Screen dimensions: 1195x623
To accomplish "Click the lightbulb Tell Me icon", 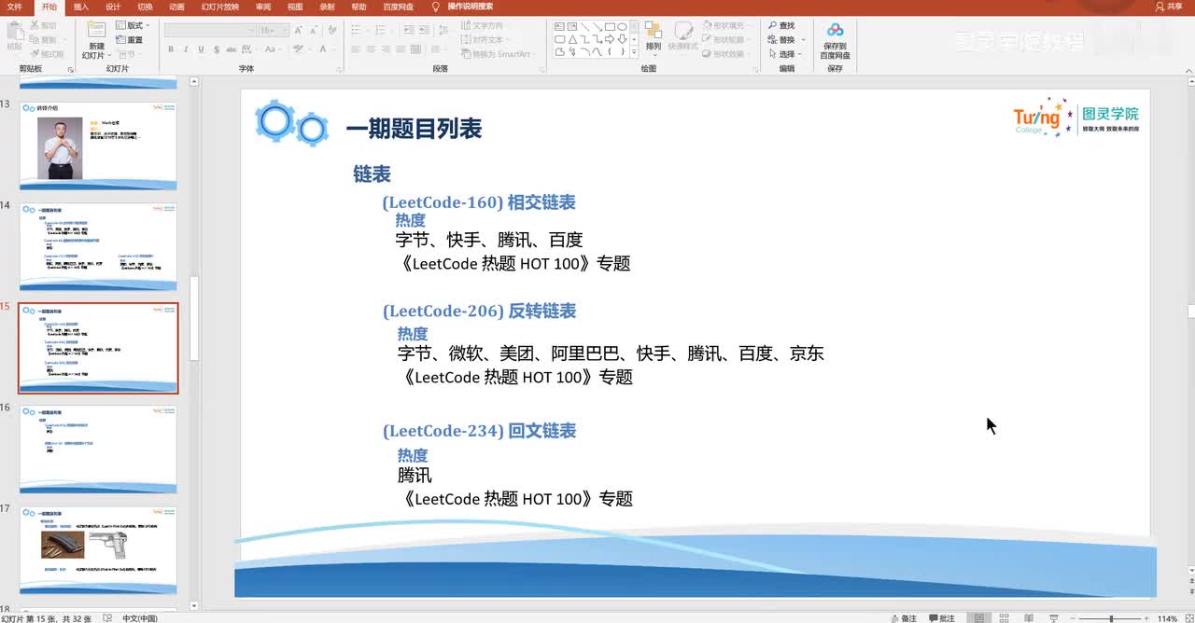I will click(434, 7).
